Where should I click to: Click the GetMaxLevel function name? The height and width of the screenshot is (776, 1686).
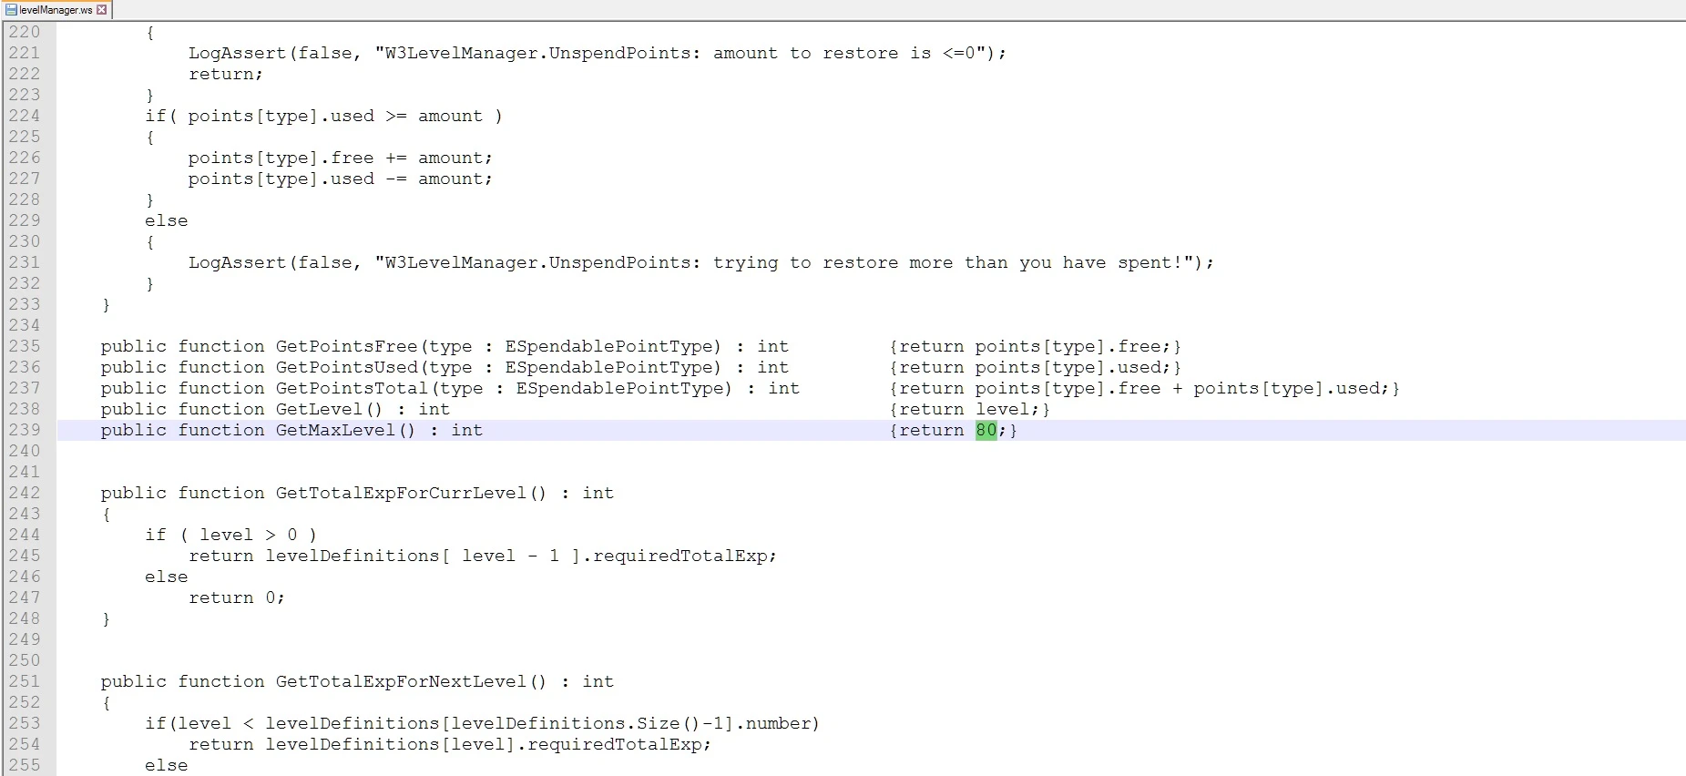335,430
